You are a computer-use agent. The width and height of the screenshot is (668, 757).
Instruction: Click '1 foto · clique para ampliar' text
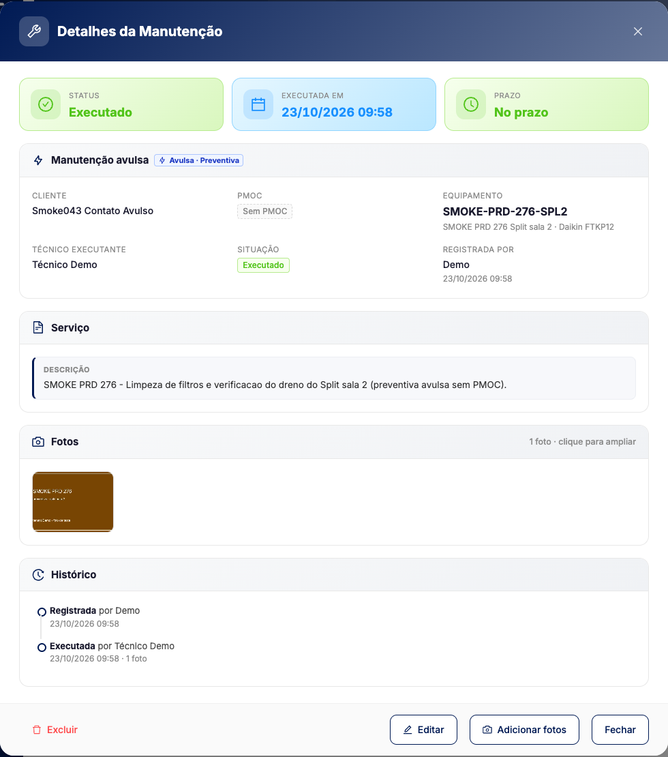click(x=582, y=442)
